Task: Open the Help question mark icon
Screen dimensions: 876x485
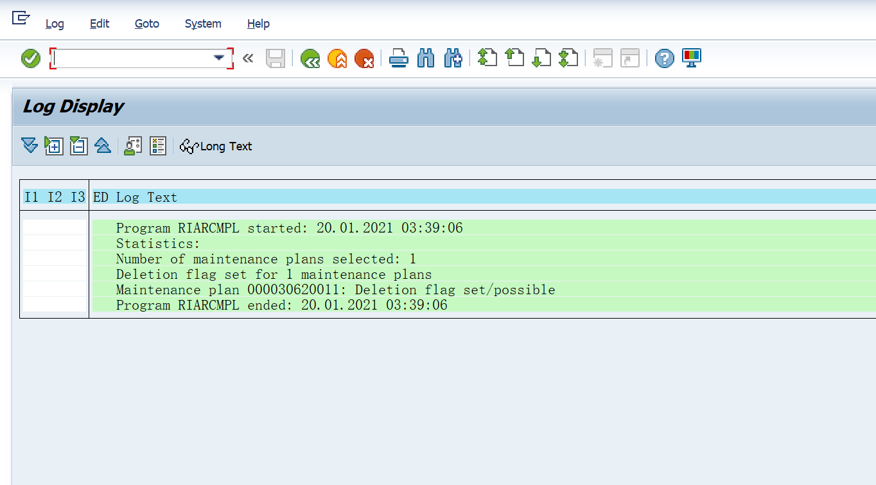Action: click(x=665, y=59)
